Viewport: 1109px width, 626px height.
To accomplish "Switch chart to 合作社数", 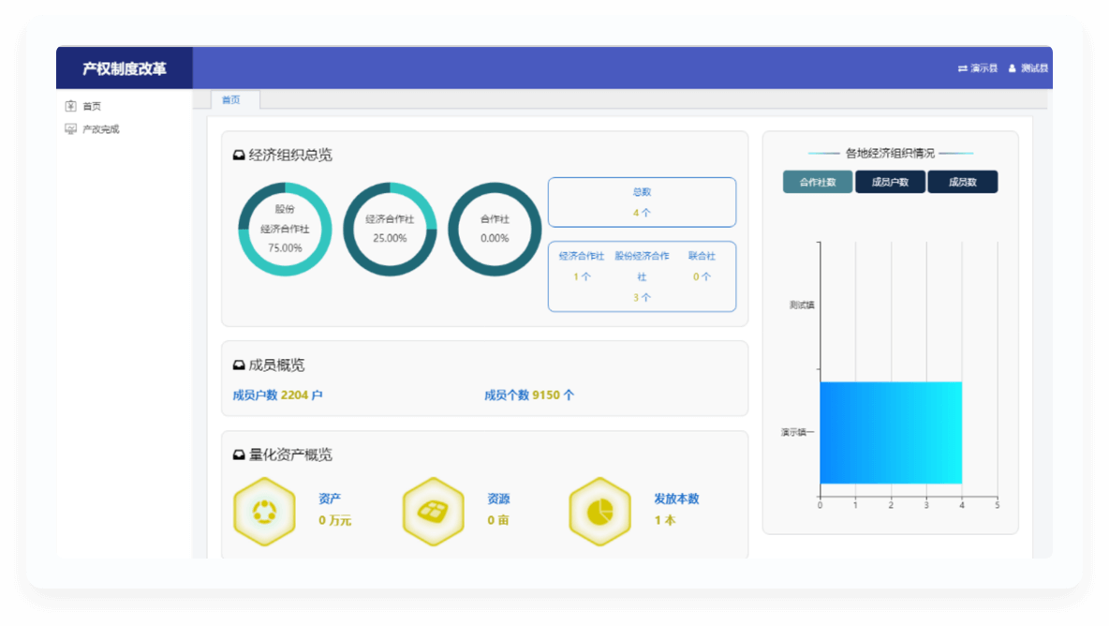I will tap(817, 182).
